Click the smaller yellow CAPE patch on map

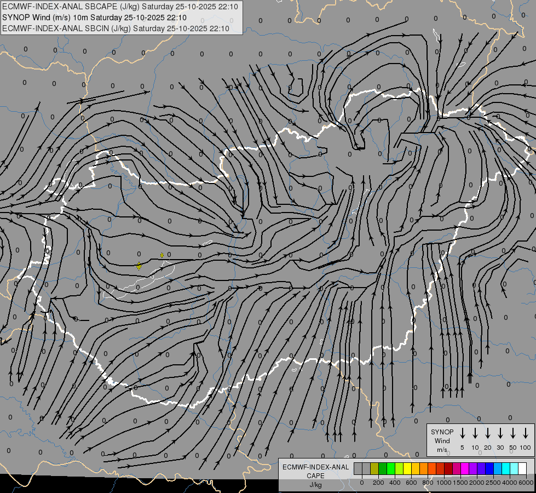162,255
